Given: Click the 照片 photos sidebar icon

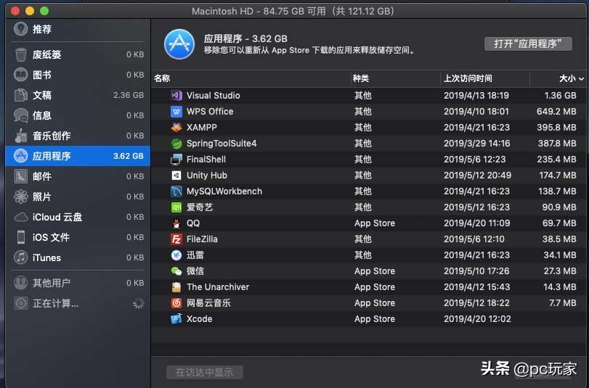Looking at the screenshot, I should point(20,197).
